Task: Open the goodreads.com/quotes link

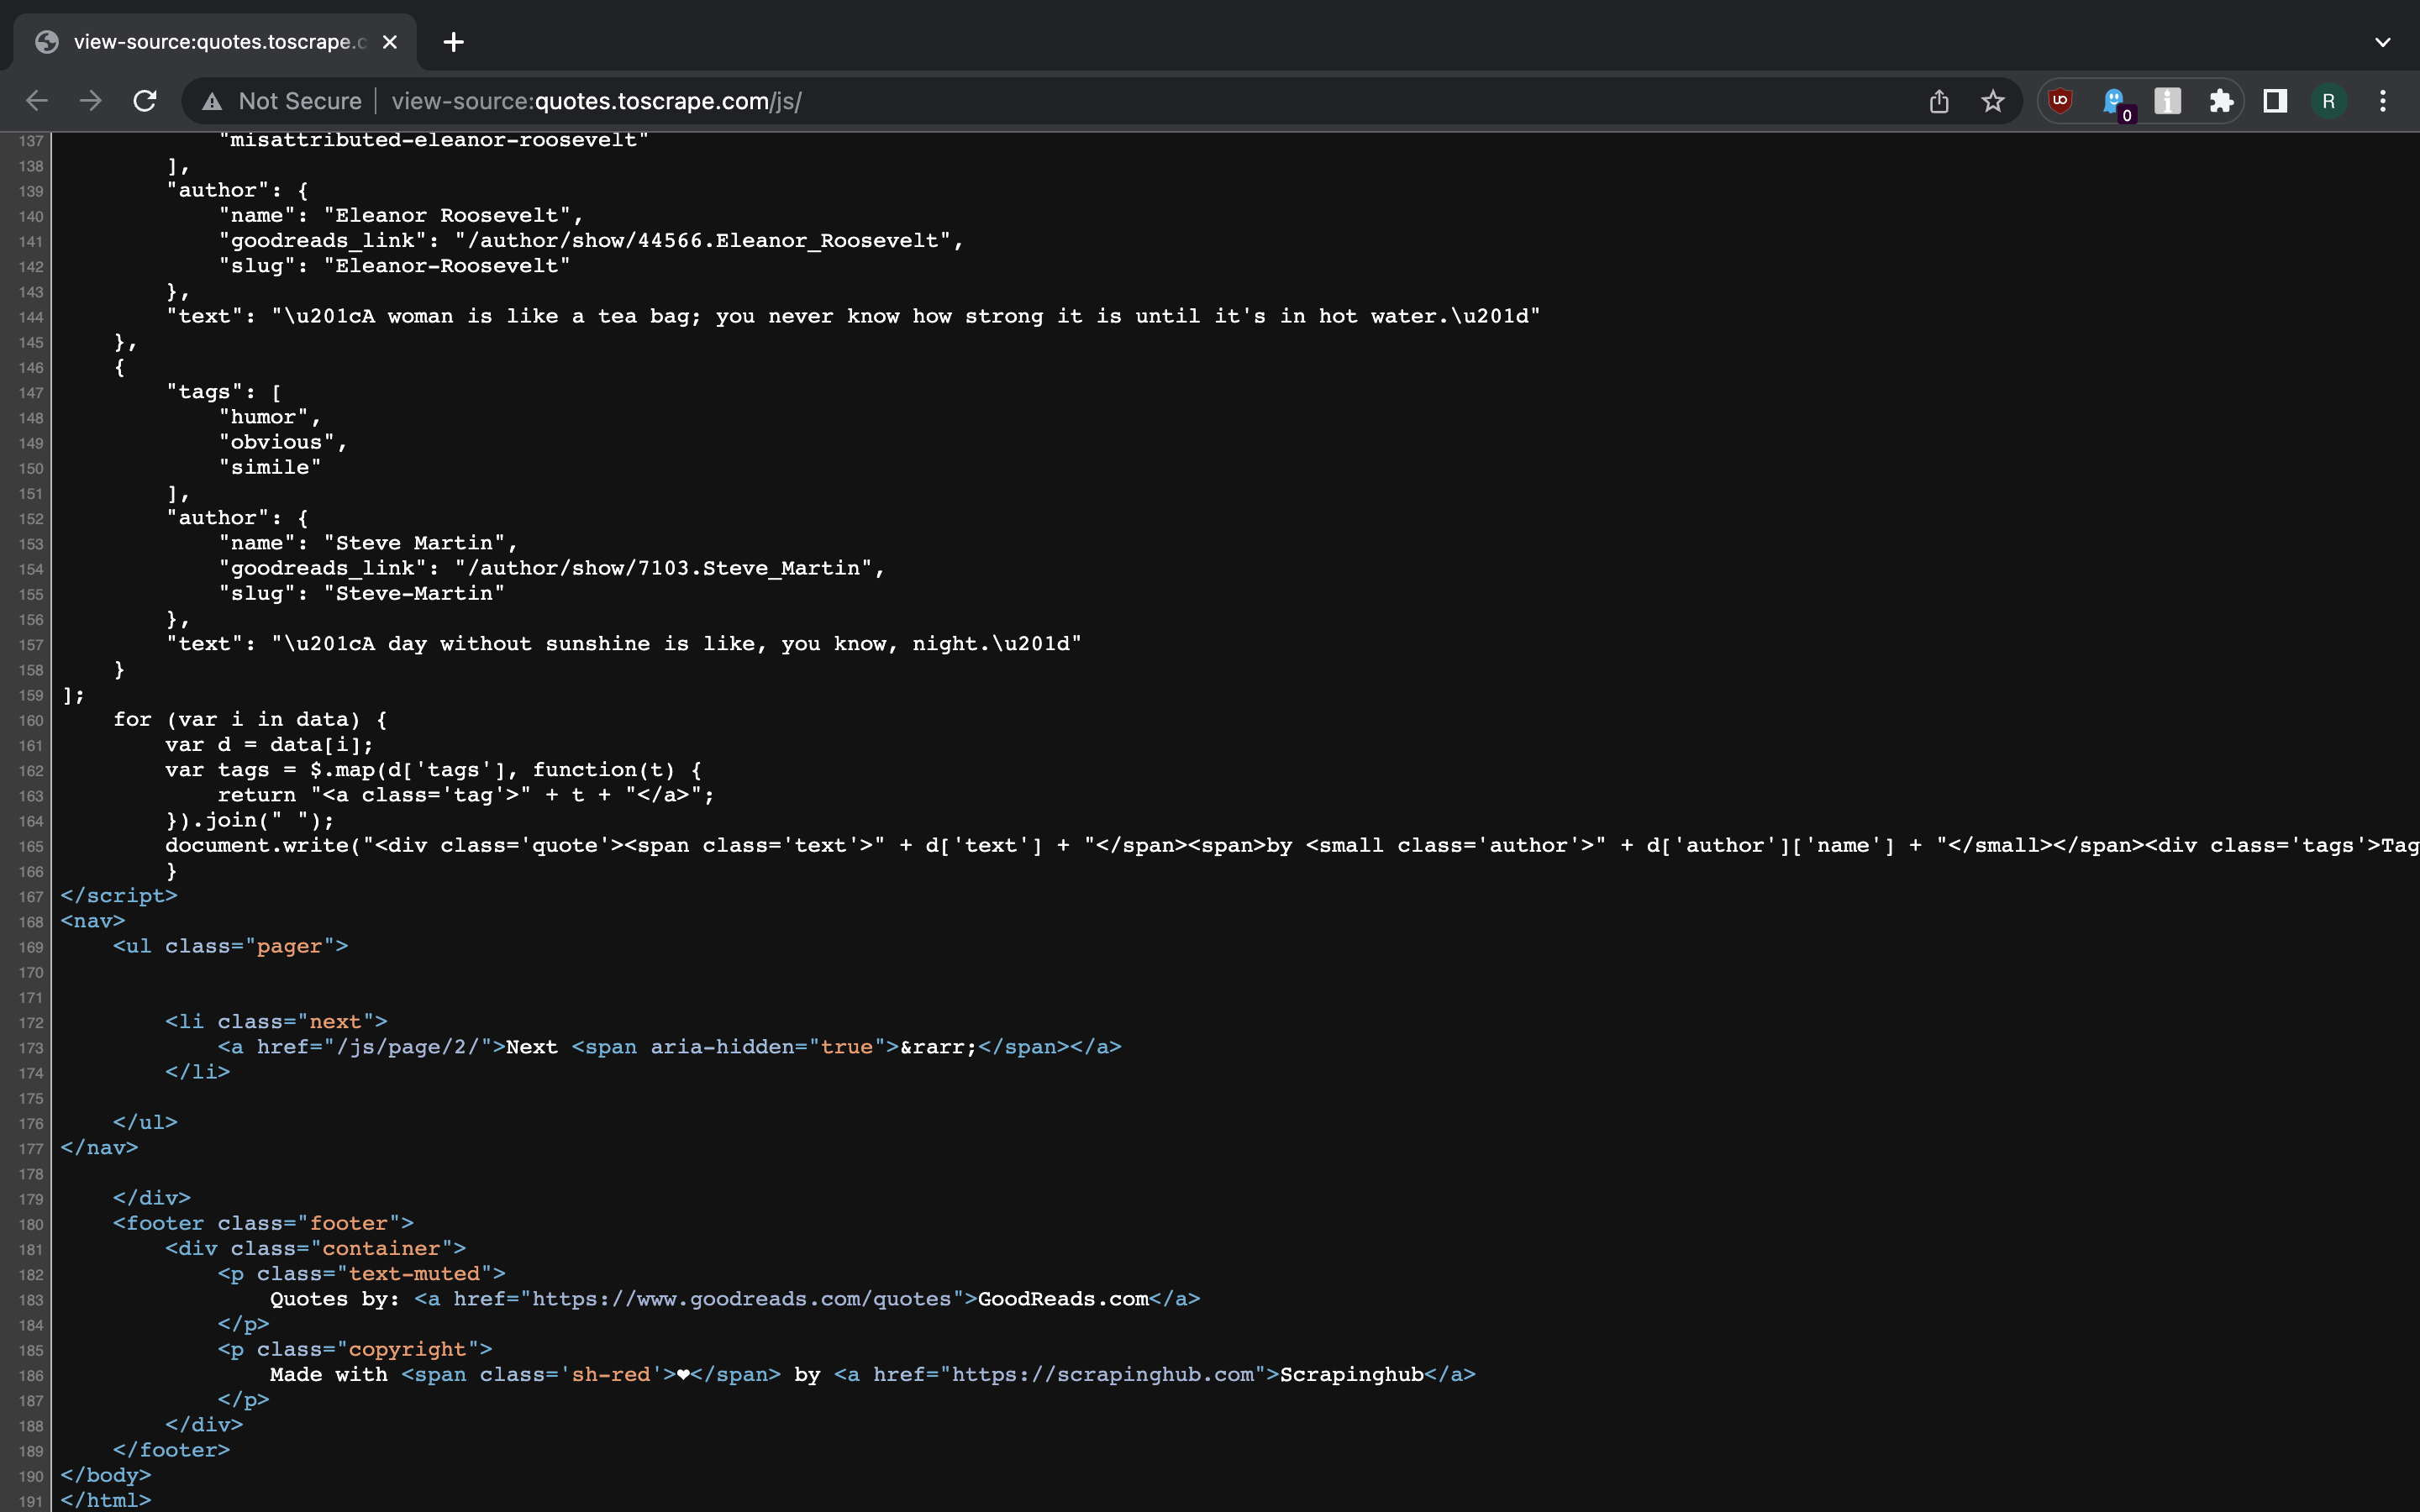Action: pos(741,1299)
